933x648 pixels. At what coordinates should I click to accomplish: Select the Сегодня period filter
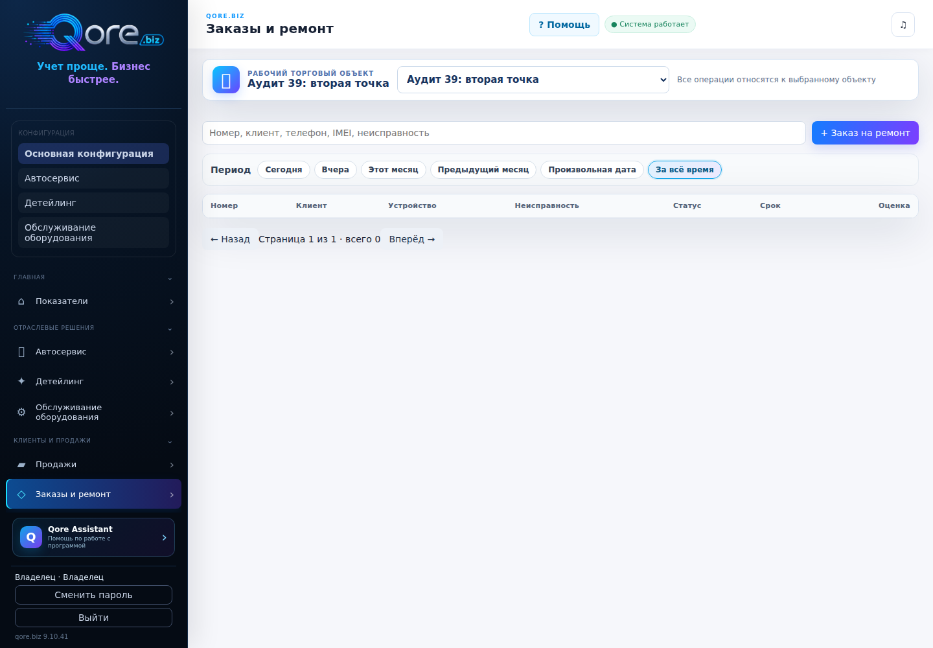coord(284,170)
